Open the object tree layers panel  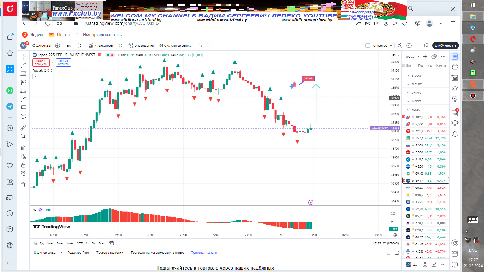pyautogui.click(x=455, y=89)
